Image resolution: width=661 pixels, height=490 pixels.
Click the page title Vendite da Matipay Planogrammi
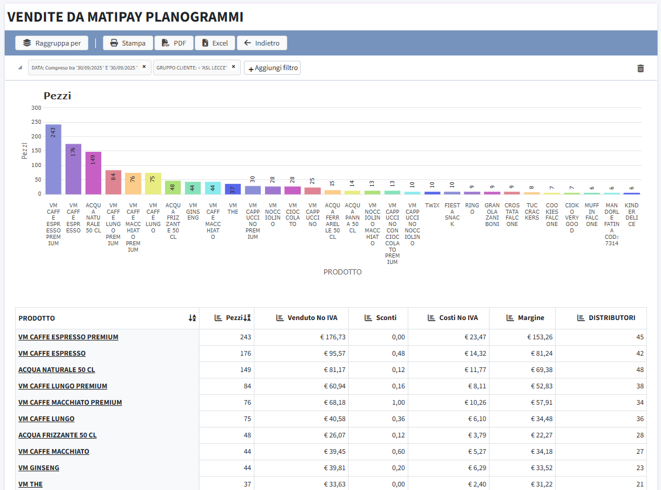coord(125,17)
